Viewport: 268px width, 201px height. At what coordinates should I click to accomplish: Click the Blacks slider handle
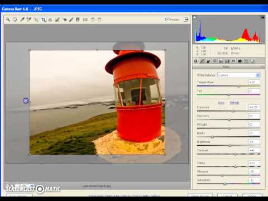[212, 137]
